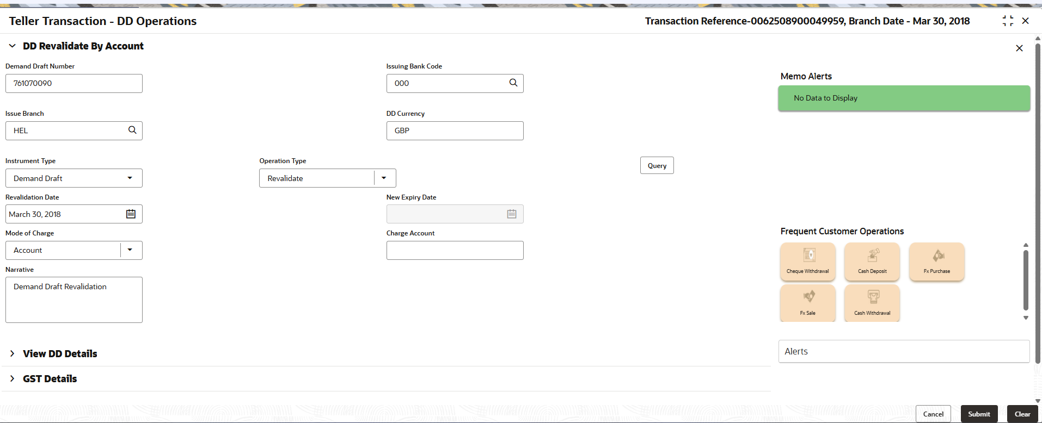This screenshot has width=1042, height=423.
Task: Open the Cash Deposit operation tile
Action: coord(872,262)
